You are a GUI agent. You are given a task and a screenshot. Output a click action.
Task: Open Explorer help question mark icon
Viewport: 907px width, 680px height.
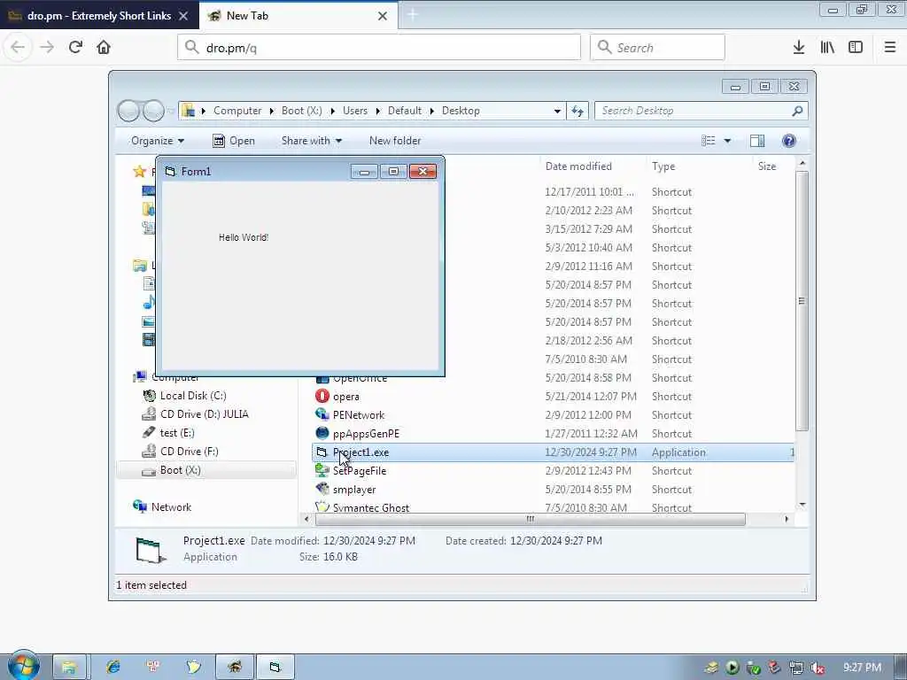[x=789, y=141]
